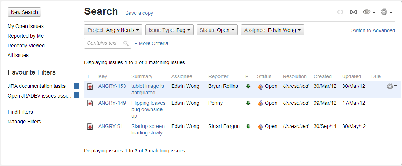This screenshot has height=166, width=402.
Task: Click the Contains text input field
Action: pyautogui.click(x=103, y=43)
